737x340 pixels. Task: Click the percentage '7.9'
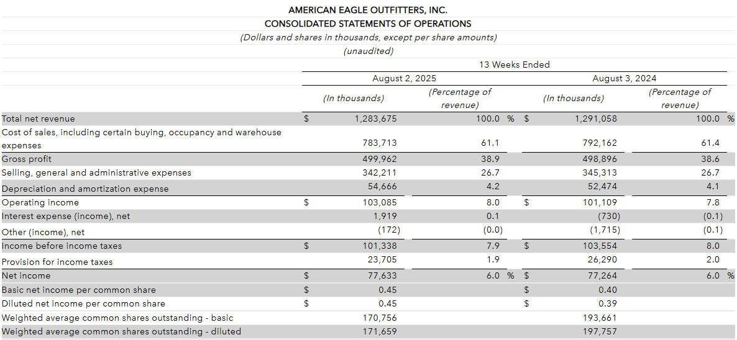493,246
